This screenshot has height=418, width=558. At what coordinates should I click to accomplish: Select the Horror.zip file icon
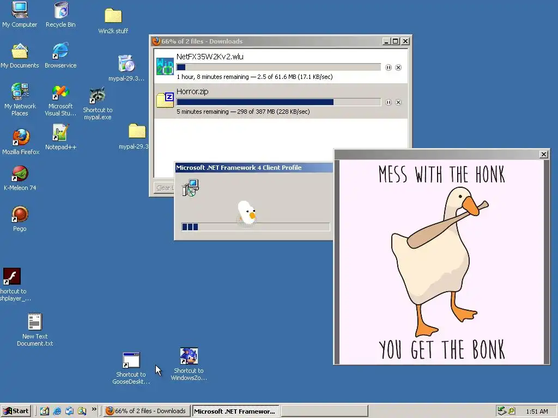click(165, 100)
